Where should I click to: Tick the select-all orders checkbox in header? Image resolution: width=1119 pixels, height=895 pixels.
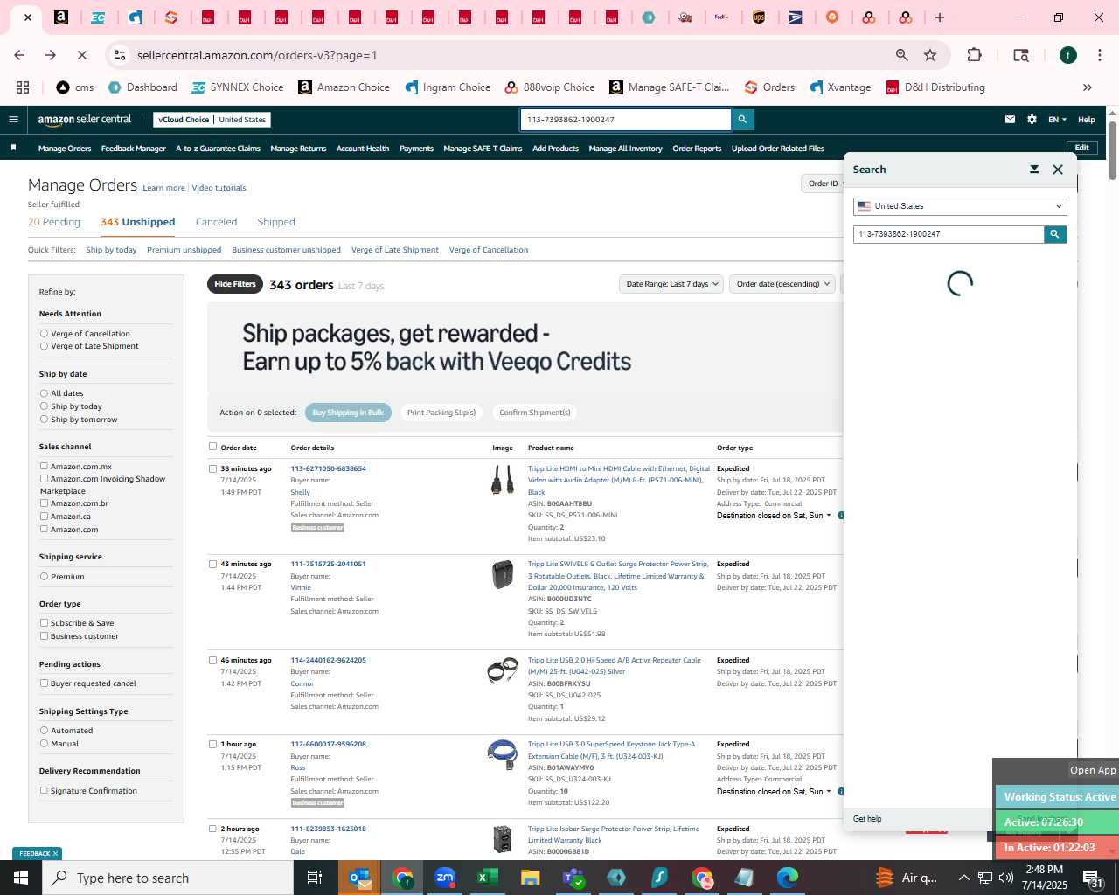point(212,447)
